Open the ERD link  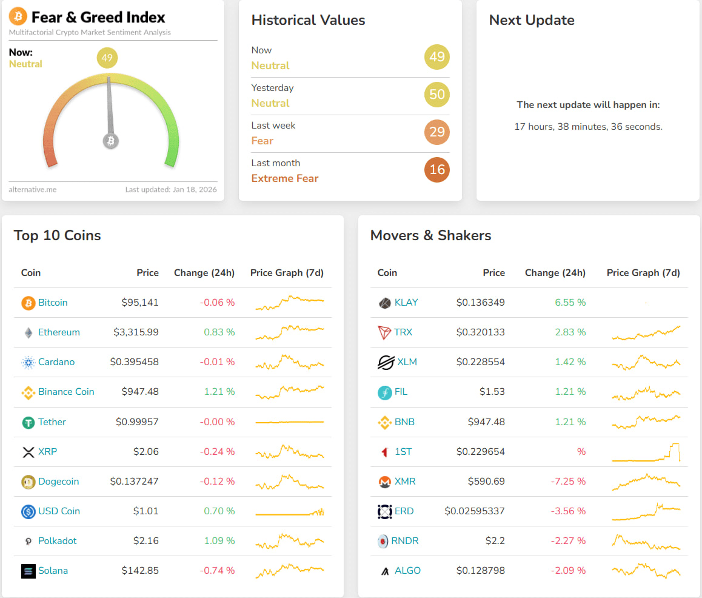point(404,511)
